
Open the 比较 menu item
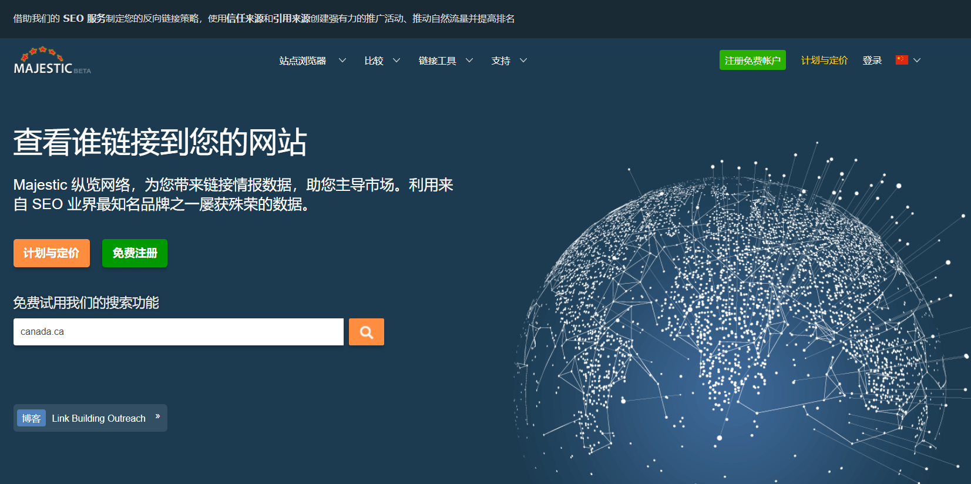click(374, 60)
